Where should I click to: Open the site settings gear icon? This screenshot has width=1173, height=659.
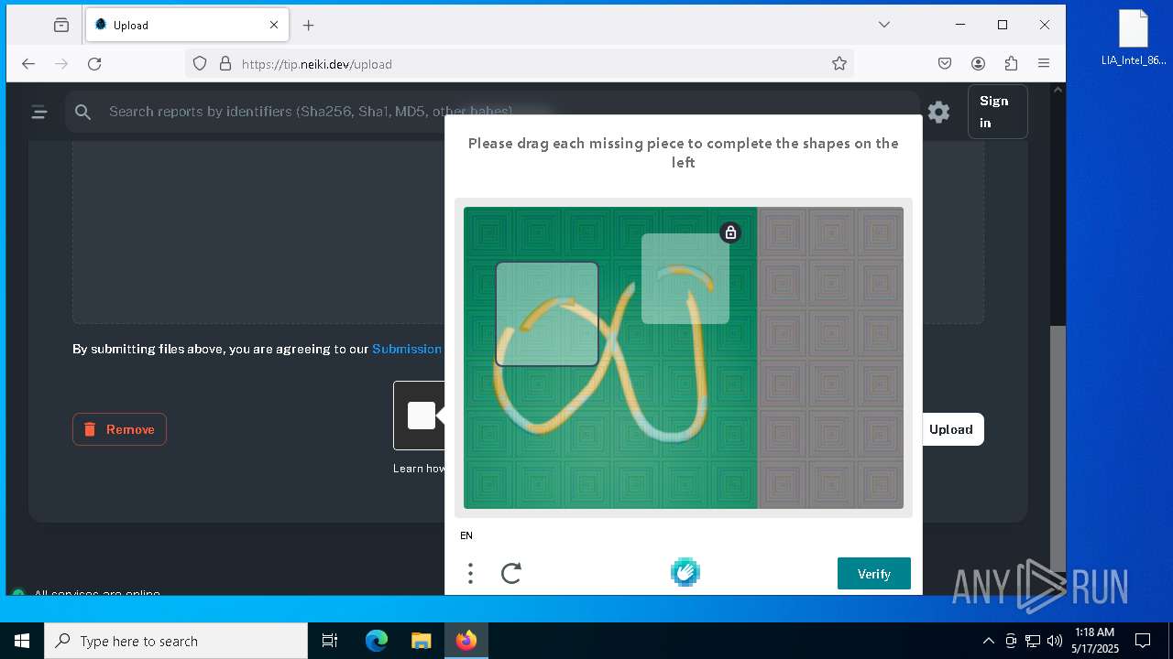click(x=938, y=112)
